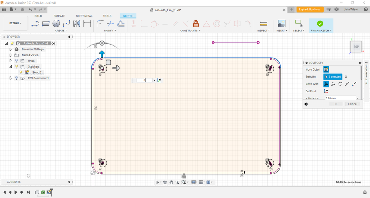Open the MODIFY dropdown menu

pos(110,31)
